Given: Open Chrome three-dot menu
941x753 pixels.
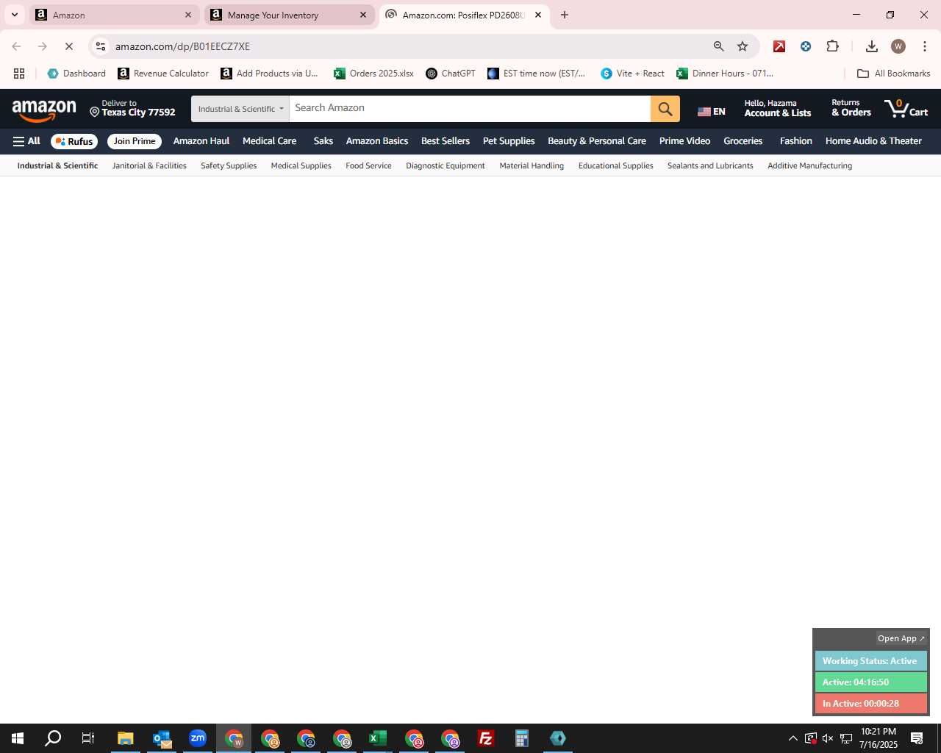Looking at the screenshot, I should (925, 46).
